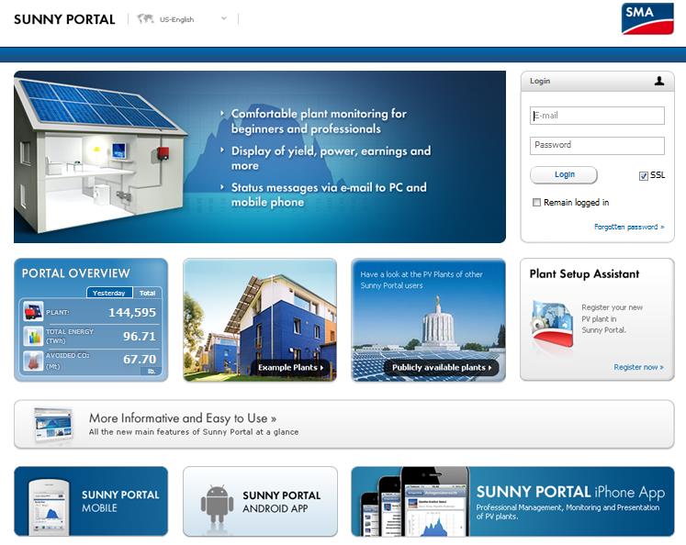Click the E-mail input field
686x545 pixels.
[x=597, y=116]
